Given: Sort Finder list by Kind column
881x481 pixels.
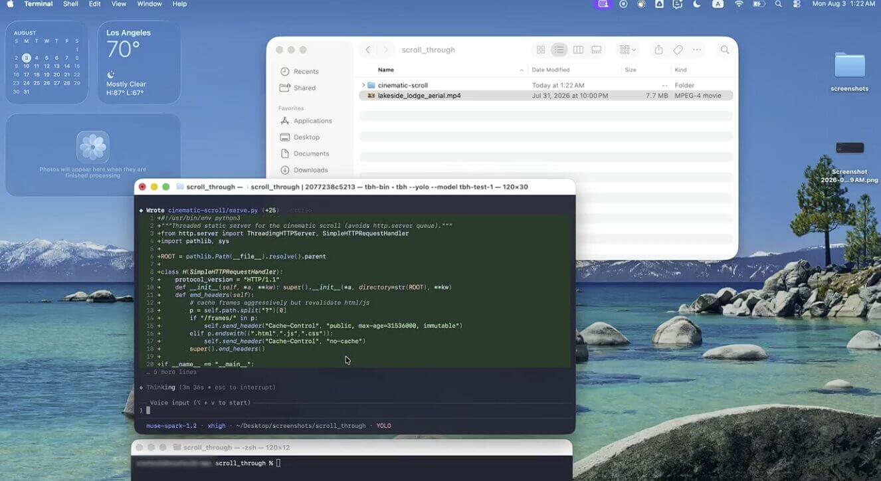Looking at the screenshot, I should pos(680,70).
